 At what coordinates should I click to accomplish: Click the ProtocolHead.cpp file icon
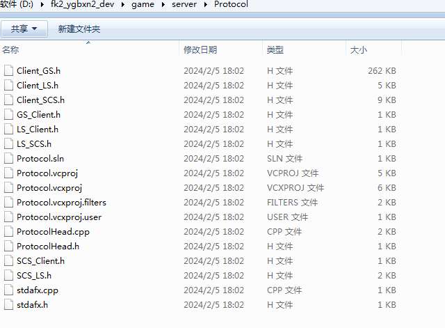click(8, 231)
